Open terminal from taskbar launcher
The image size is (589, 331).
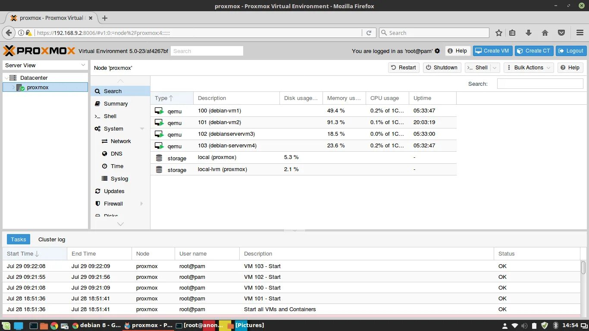[33, 326]
